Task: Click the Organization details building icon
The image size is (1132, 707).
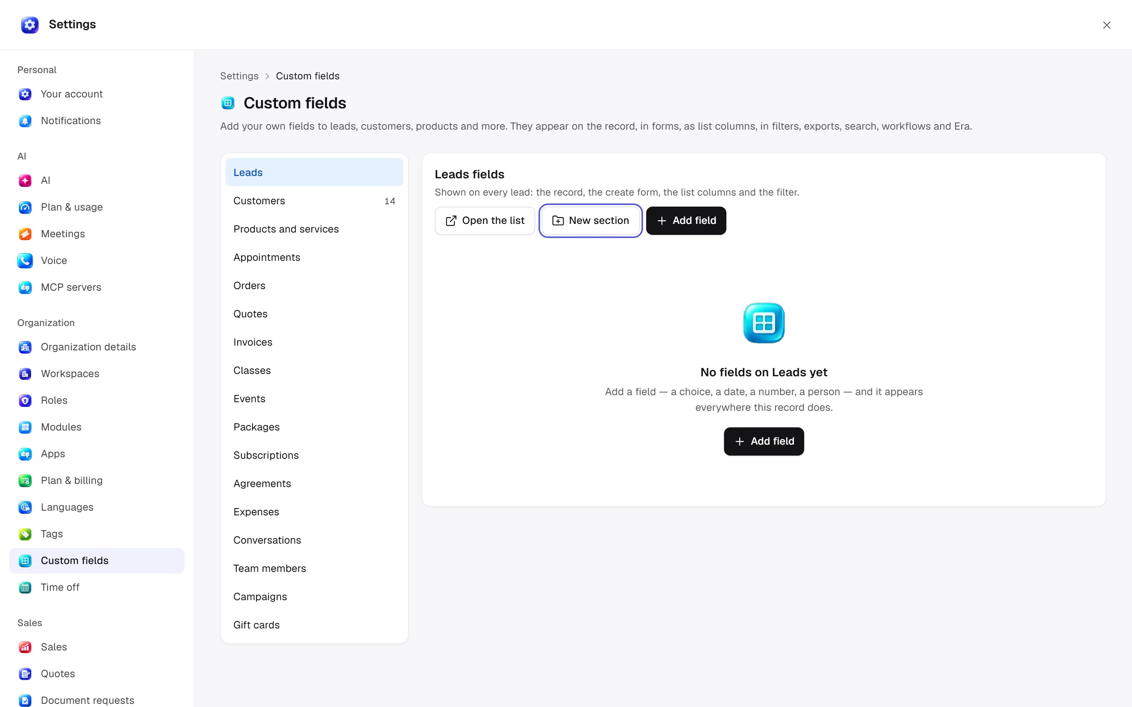Action: point(25,347)
